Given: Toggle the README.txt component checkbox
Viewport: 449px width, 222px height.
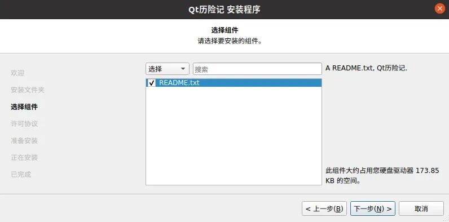Looking at the screenshot, I should (152, 83).
